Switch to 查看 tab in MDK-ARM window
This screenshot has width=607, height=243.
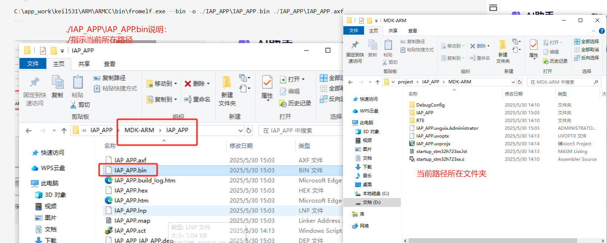click(x=413, y=31)
